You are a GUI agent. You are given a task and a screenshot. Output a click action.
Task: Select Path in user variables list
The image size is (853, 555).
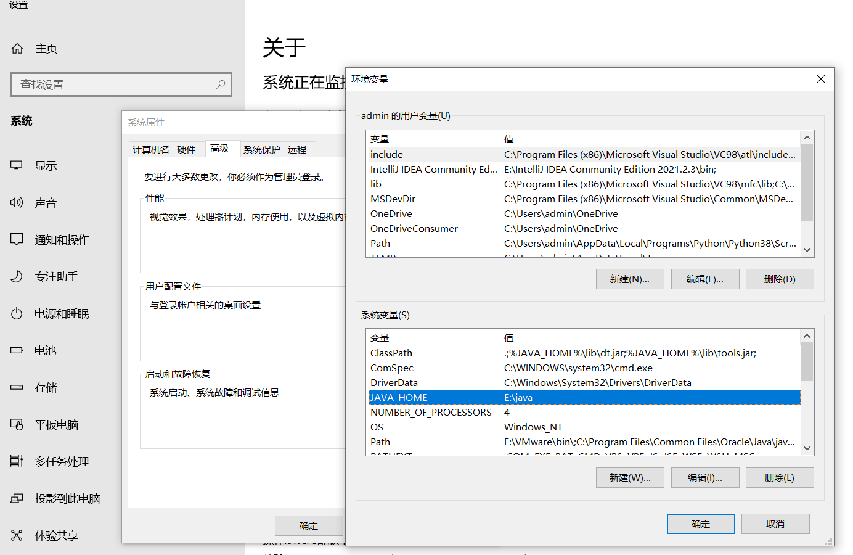coord(584,243)
